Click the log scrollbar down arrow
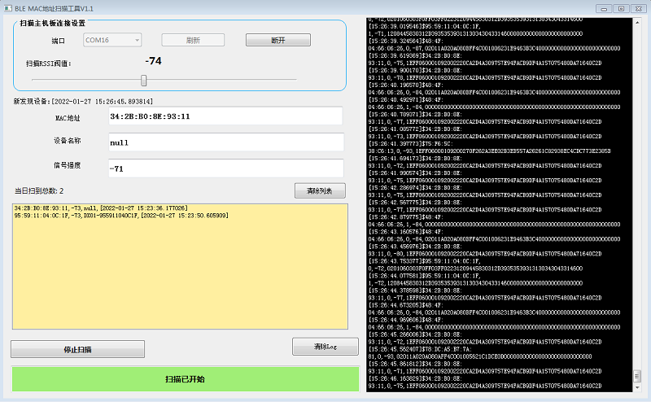Image resolution: width=651 pixels, height=402 pixels. tap(637, 387)
